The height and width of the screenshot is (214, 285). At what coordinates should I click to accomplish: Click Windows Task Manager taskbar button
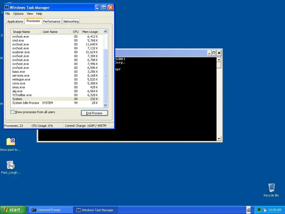(x=96, y=210)
